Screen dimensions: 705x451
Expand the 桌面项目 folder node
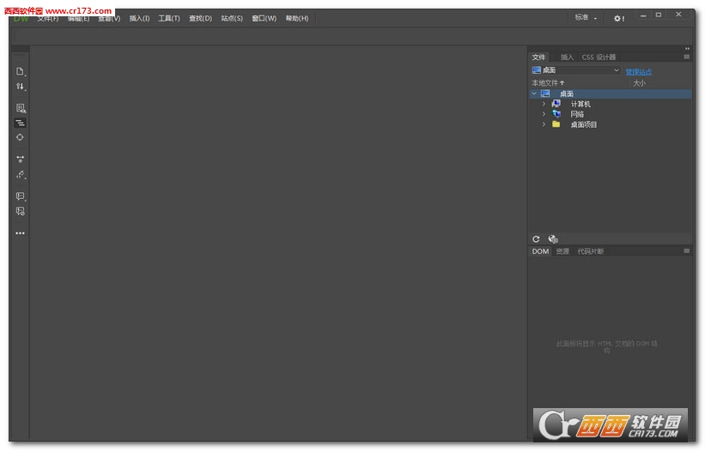544,124
